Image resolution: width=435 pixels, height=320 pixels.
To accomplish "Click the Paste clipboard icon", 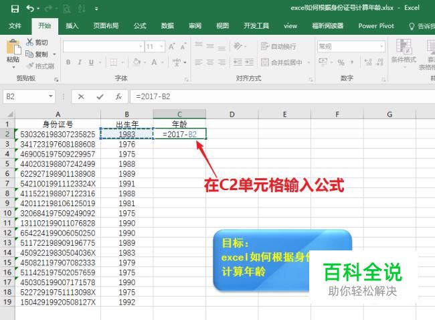I will 13,47.
